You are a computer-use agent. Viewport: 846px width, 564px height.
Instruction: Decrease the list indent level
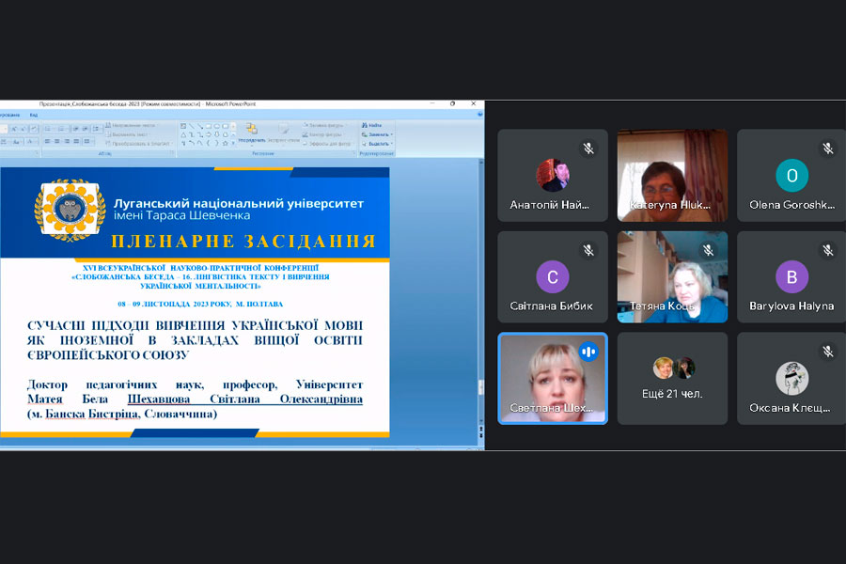coord(75,129)
